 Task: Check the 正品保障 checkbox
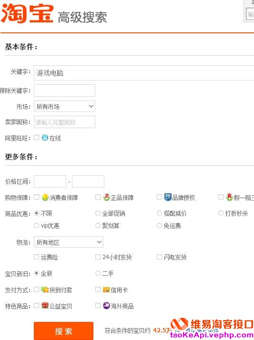click(98, 197)
